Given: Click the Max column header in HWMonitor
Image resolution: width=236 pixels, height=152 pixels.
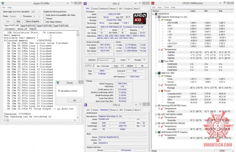Looking at the screenshot, I should point(225,11).
